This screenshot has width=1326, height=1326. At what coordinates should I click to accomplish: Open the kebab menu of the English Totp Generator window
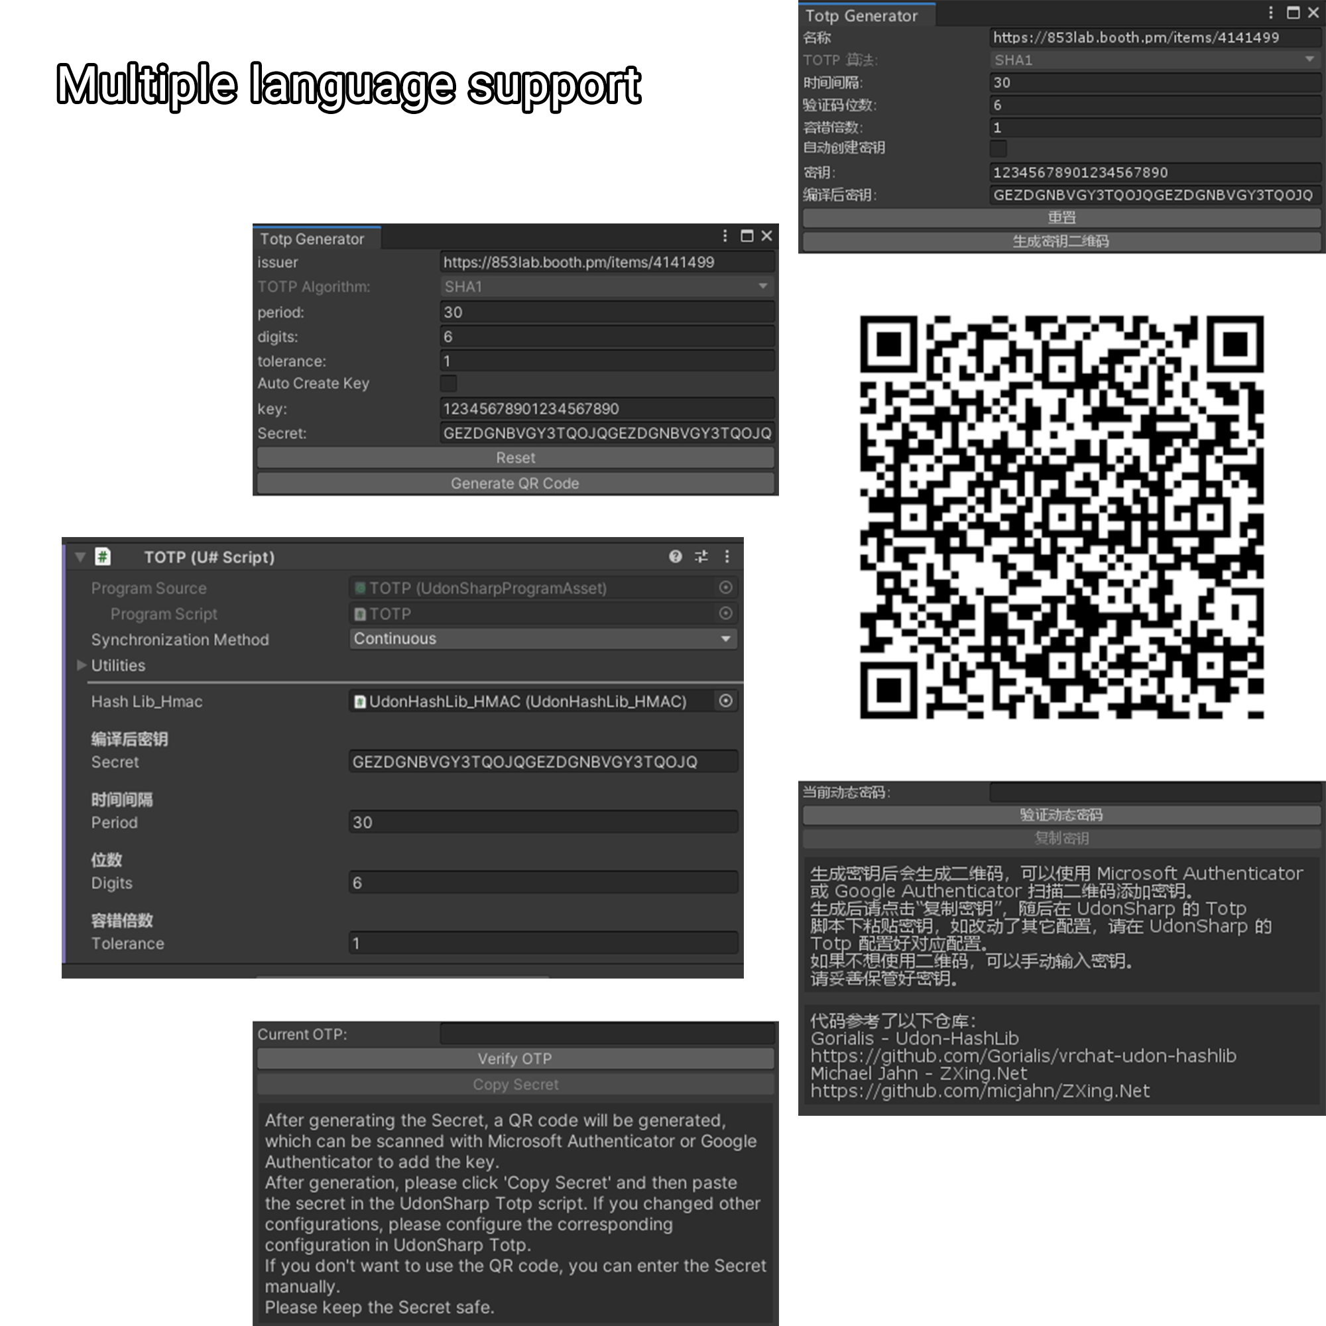(x=725, y=236)
